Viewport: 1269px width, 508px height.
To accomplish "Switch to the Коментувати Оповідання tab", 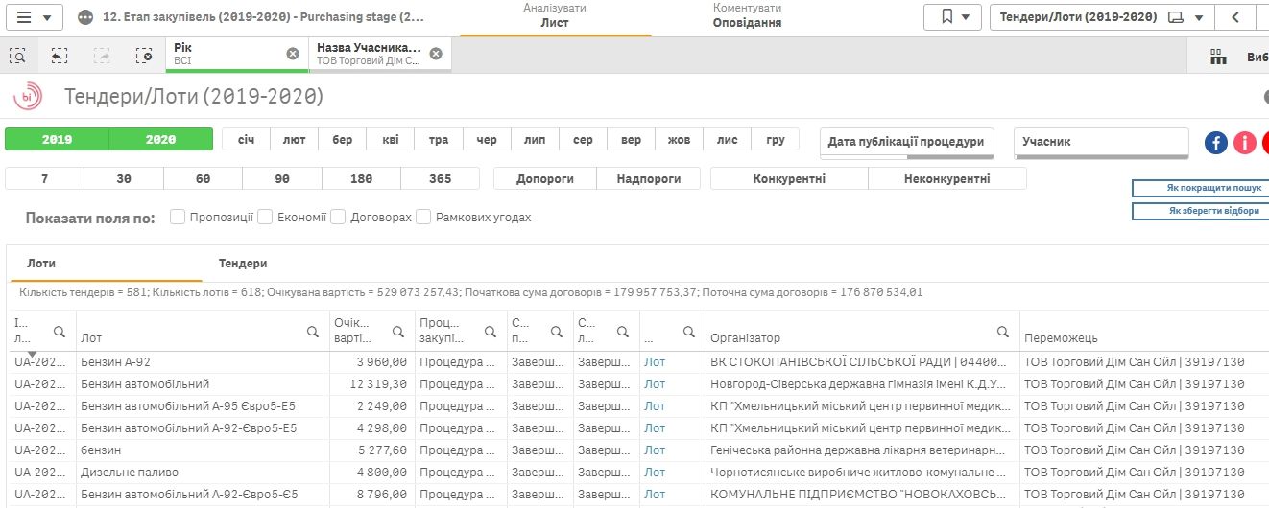I will (747, 15).
